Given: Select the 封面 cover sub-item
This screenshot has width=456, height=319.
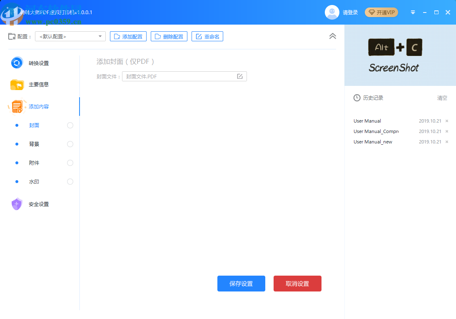Looking at the screenshot, I should (34, 125).
